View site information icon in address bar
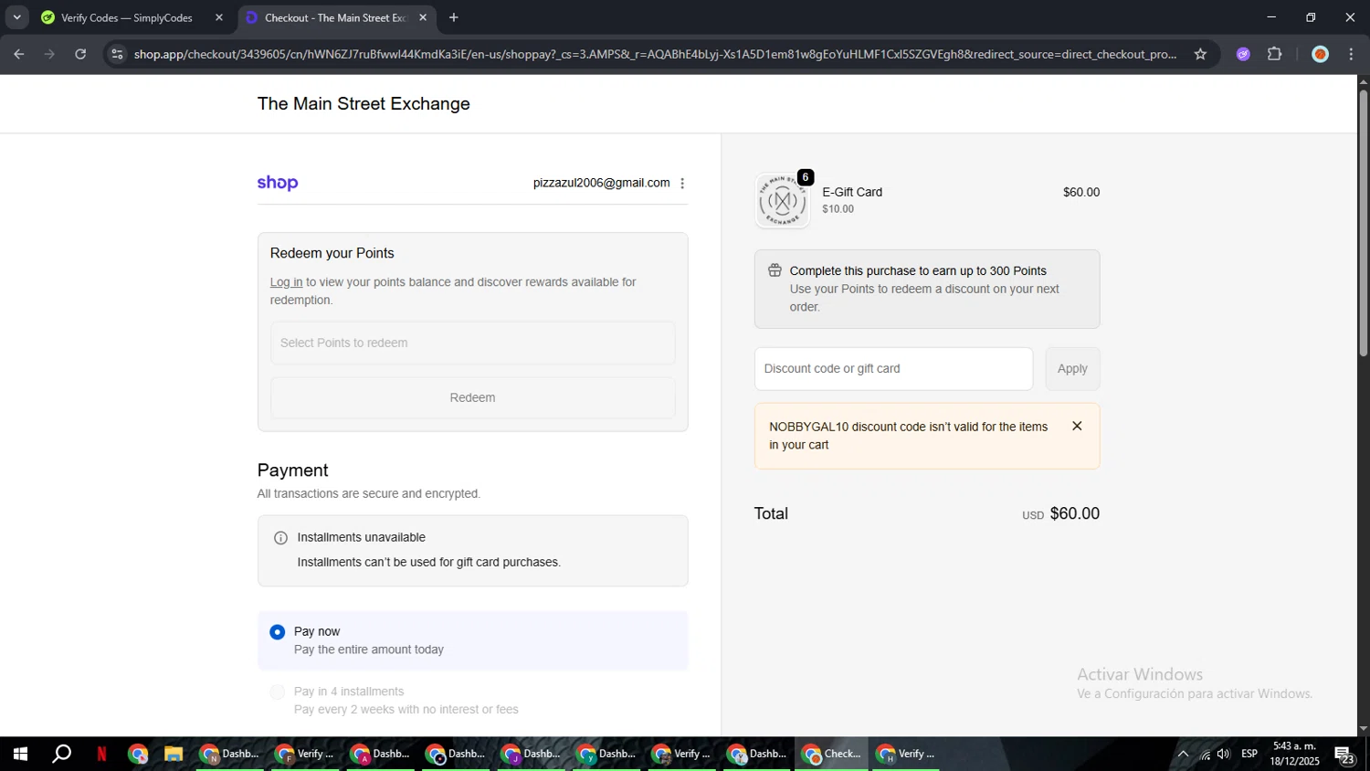The image size is (1370, 771). pos(117,54)
